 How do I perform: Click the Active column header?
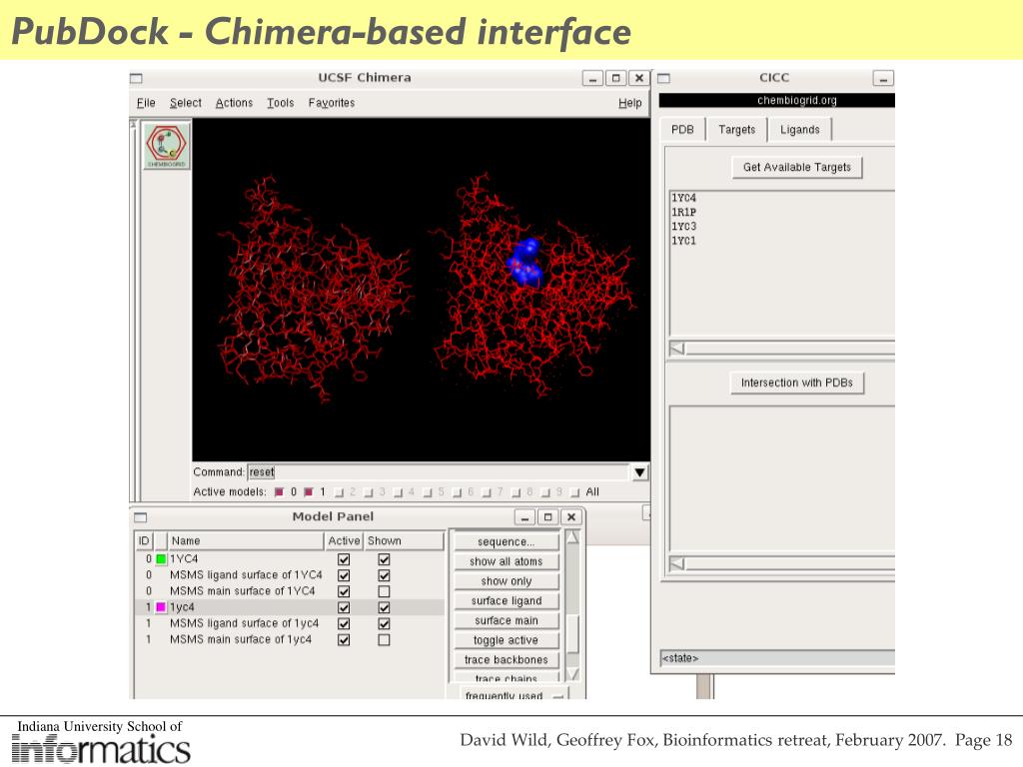point(344,540)
